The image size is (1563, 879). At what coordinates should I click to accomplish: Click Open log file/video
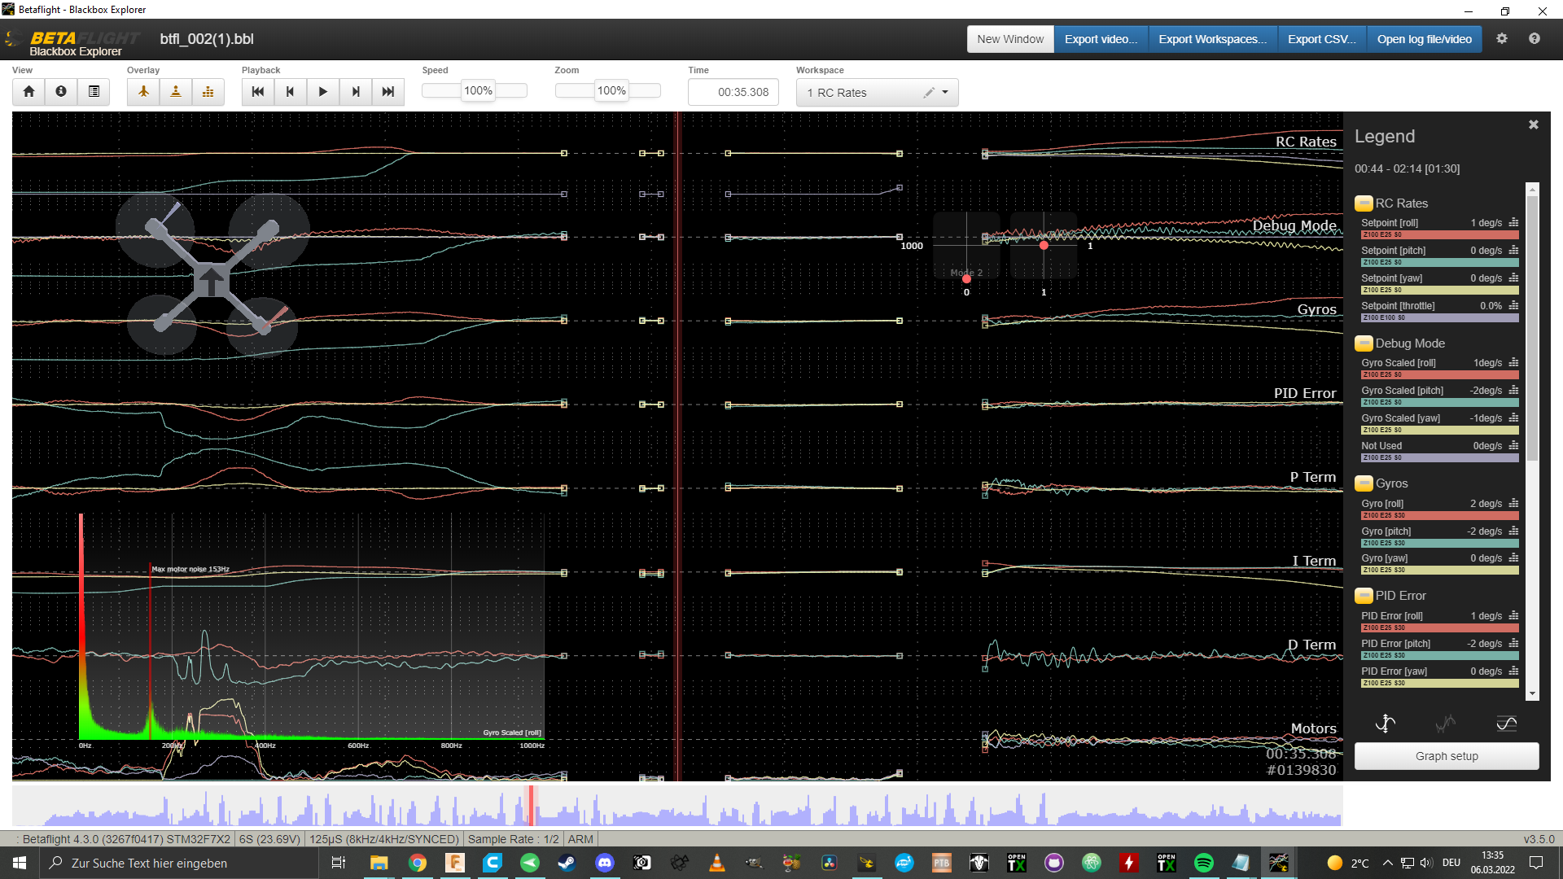click(x=1424, y=39)
